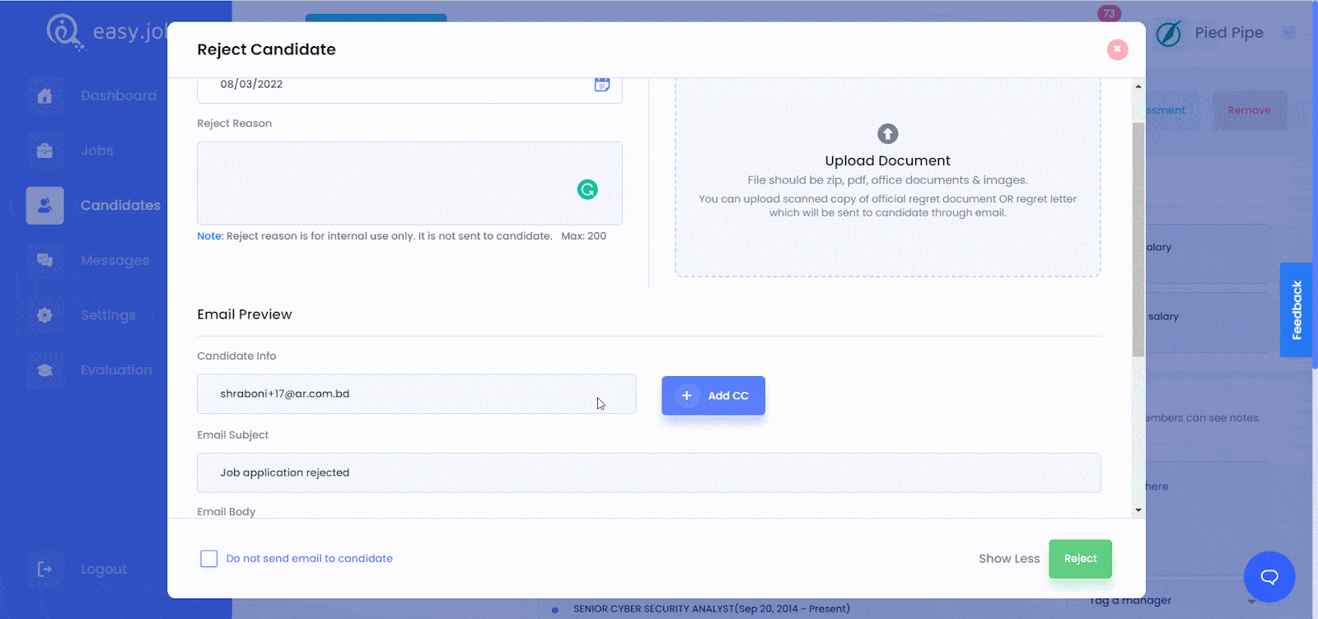The image size is (1318, 619).
Task: Enable Do not send email to candidate
Action: point(209,559)
